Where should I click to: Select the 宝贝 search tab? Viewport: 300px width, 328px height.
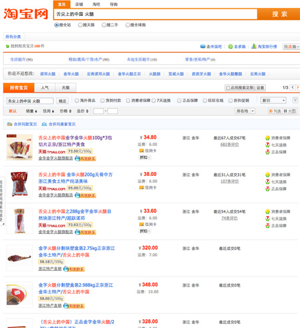pos(62,4)
